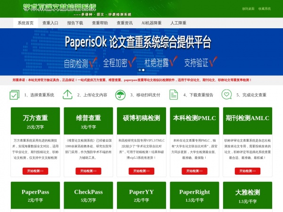This screenshot has height=212, width=283.
Task: Open the PaperPass 2元/千字 card
Action: [35, 195]
